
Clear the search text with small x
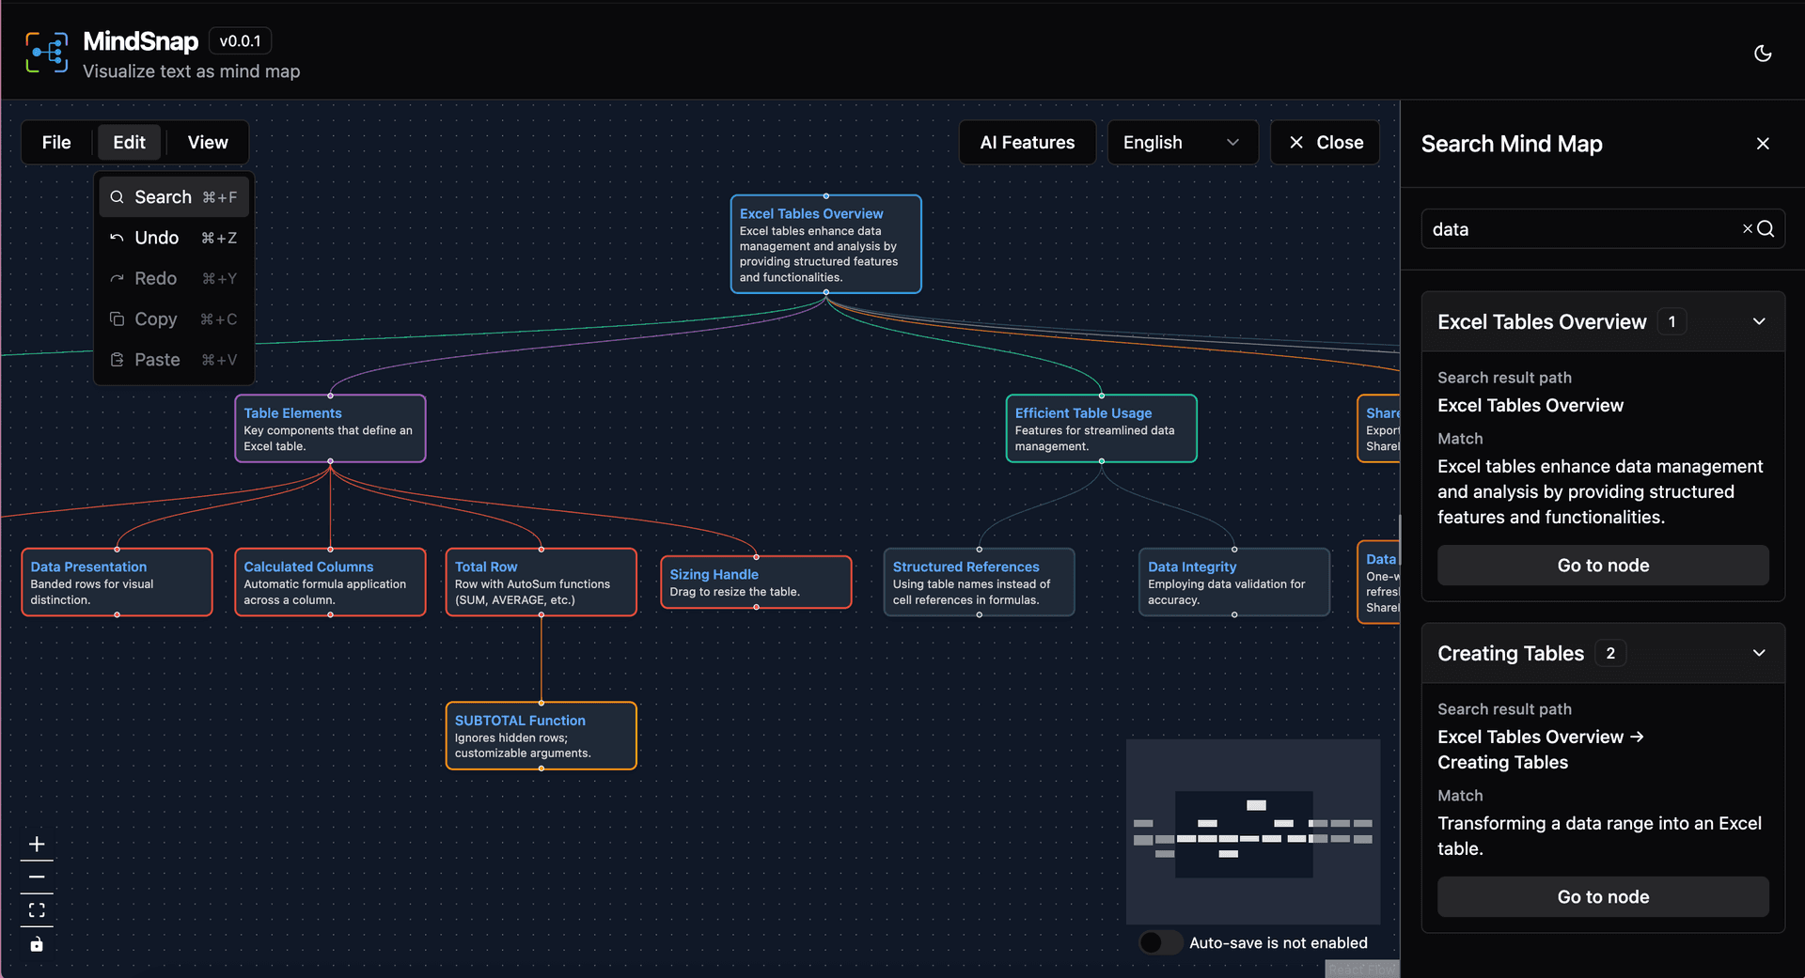pyautogui.click(x=1747, y=229)
